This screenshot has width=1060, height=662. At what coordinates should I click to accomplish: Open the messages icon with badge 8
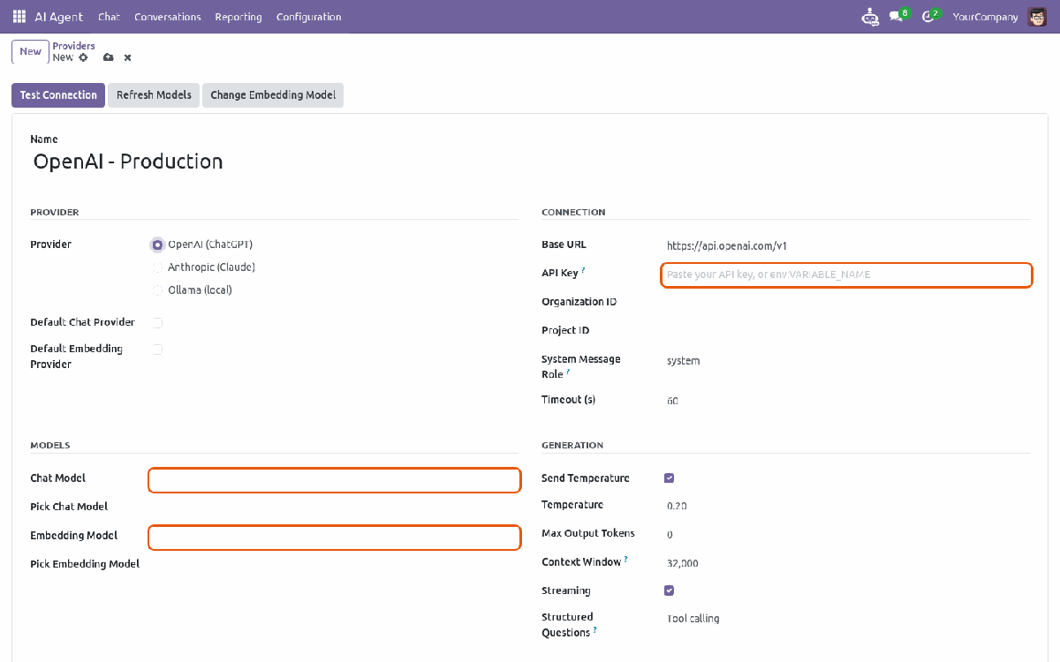point(898,16)
